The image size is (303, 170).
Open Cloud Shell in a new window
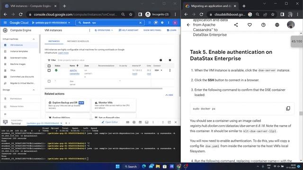[x=169, y=122]
